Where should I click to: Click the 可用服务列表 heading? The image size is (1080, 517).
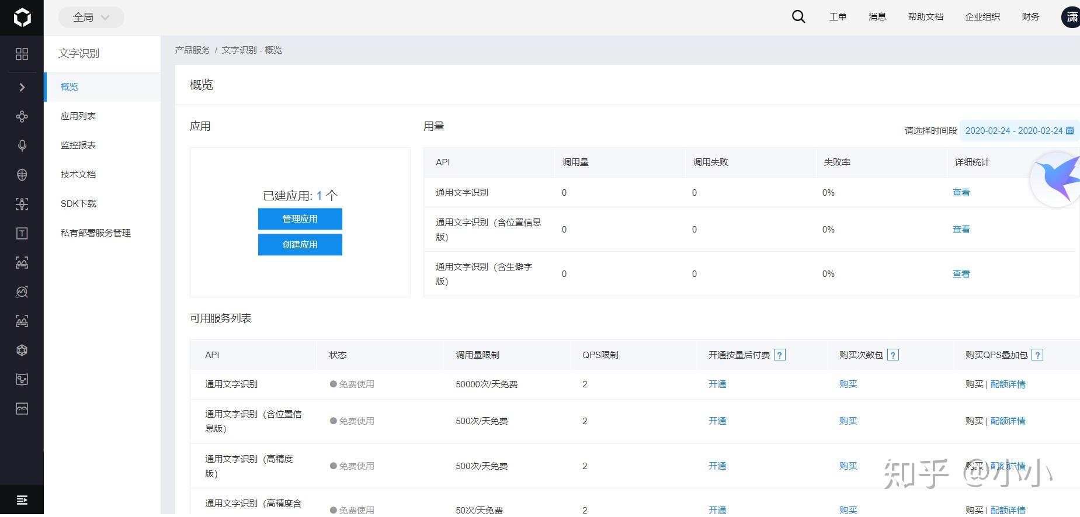coord(221,318)
